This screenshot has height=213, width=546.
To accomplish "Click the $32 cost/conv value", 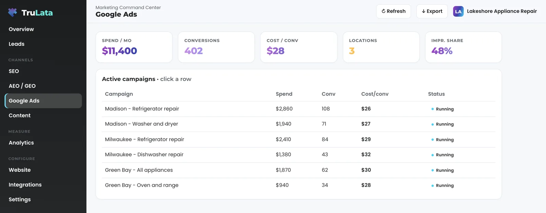I will (366, 154).
